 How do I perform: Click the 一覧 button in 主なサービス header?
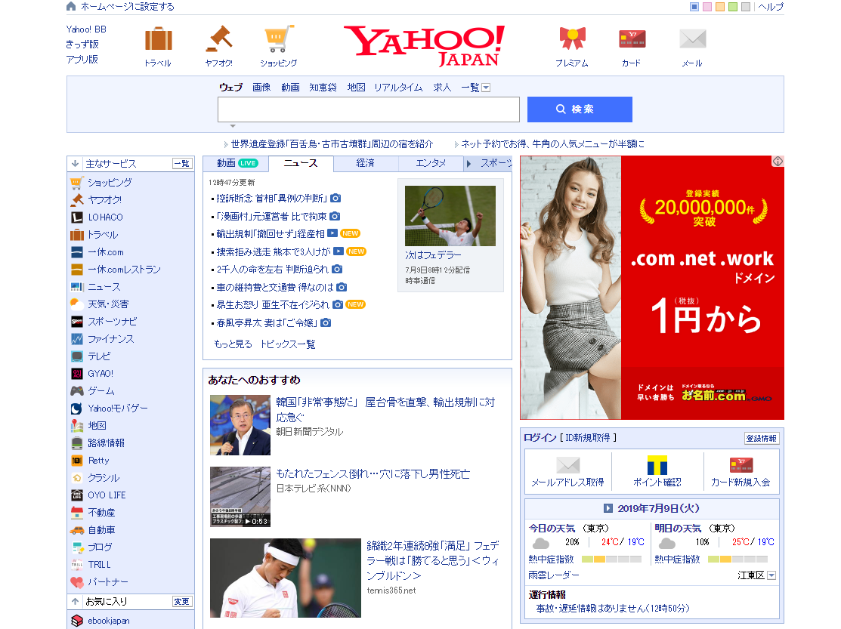click(182, 163)
